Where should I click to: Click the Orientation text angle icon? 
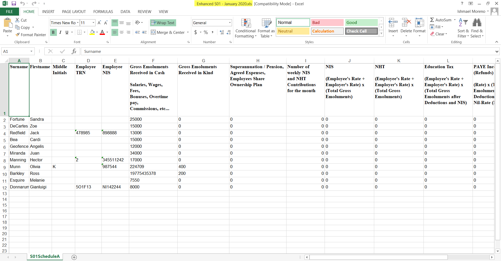point(138,23)
